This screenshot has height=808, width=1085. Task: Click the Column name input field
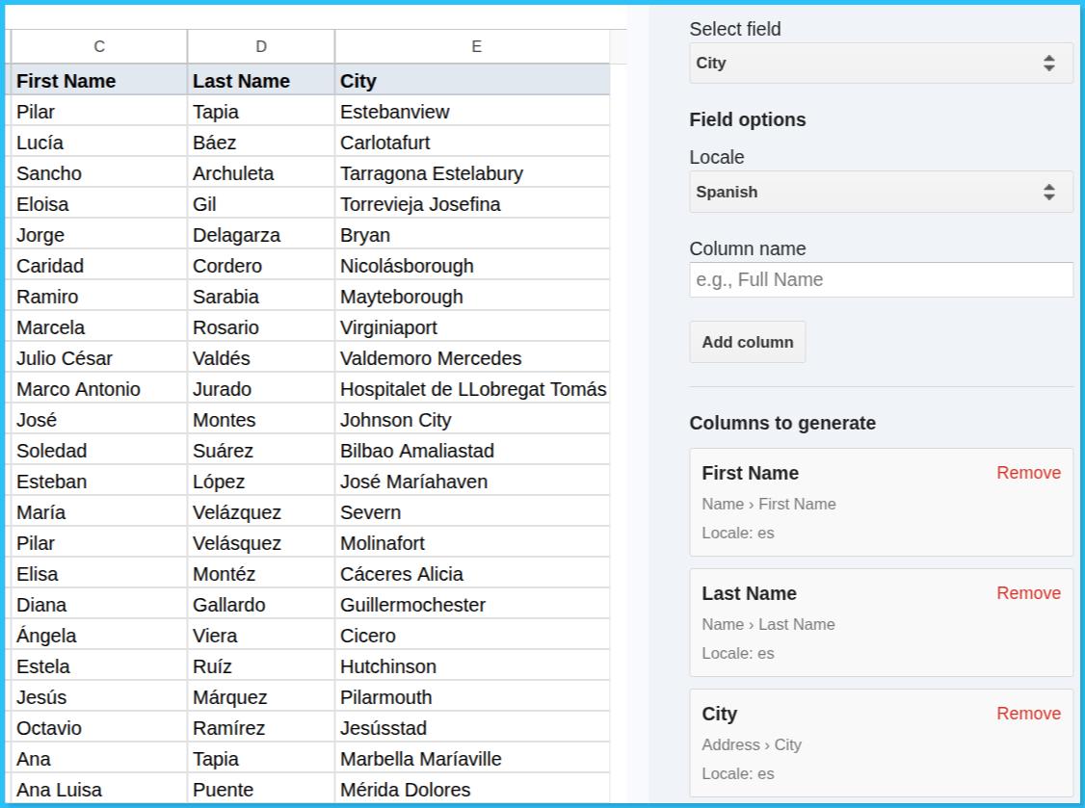pyautogui.click(x=880, y=279)
